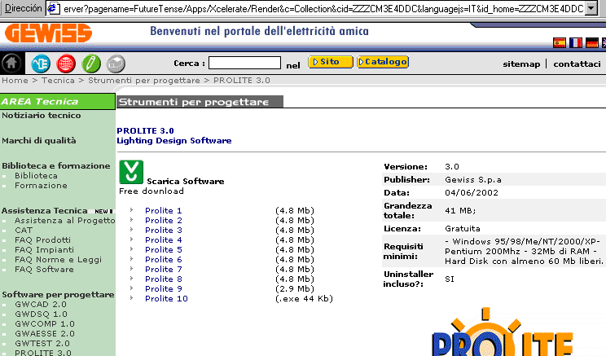Screen dimensions: 606x356
Task: Open the sitemap link
Action: (521, 64)
